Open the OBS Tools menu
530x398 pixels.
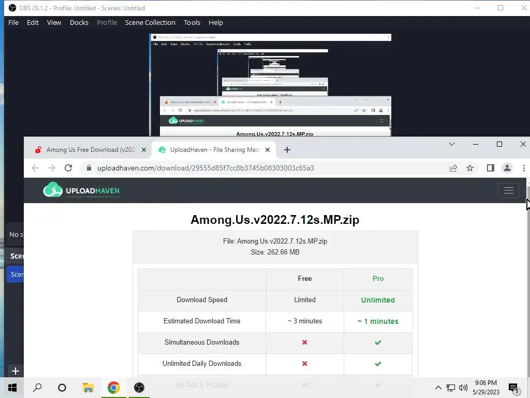point(192,23)
